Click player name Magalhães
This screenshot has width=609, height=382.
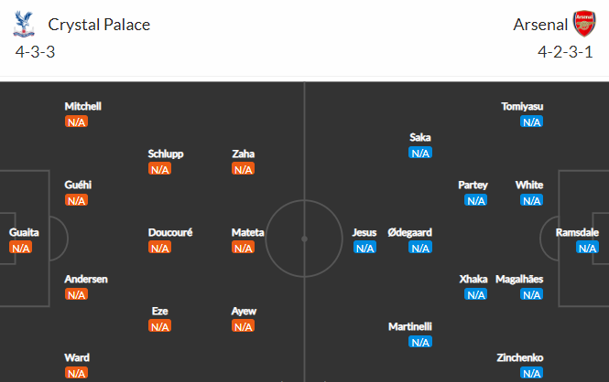[x=519, y=279]
